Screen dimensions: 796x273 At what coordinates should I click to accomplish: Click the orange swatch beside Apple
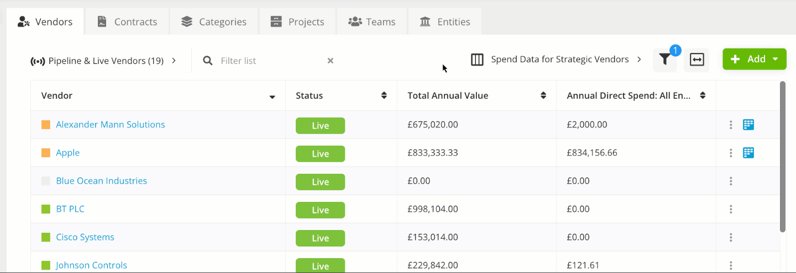pyautogui.click(x=46, y=153)
